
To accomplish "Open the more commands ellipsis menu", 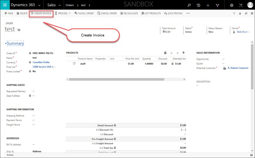I will click(188, 13).
